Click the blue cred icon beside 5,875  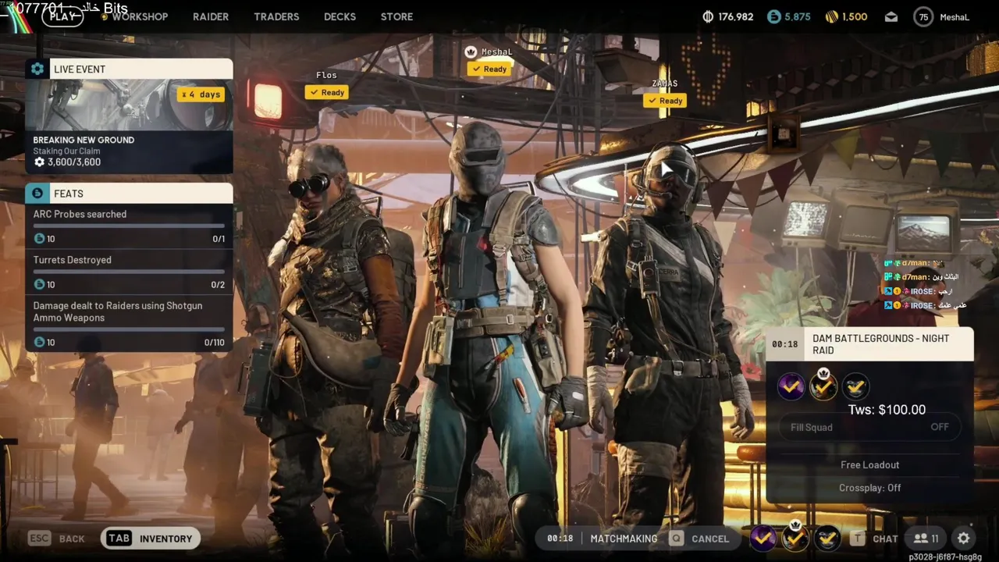click(x=773, y=16)
